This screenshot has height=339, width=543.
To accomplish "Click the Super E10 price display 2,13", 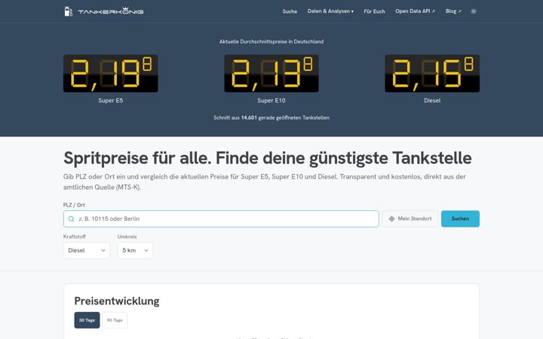I will tap(271, 73).
